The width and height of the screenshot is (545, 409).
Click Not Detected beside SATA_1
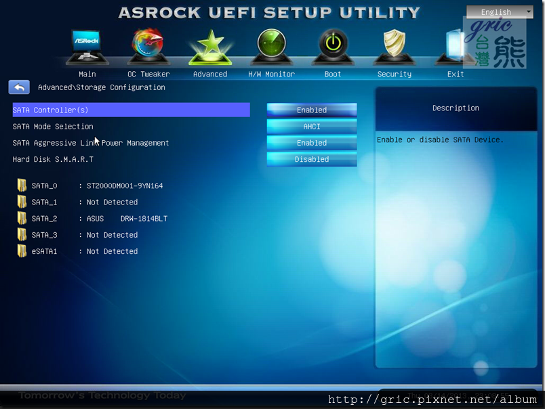click(113, 202)
